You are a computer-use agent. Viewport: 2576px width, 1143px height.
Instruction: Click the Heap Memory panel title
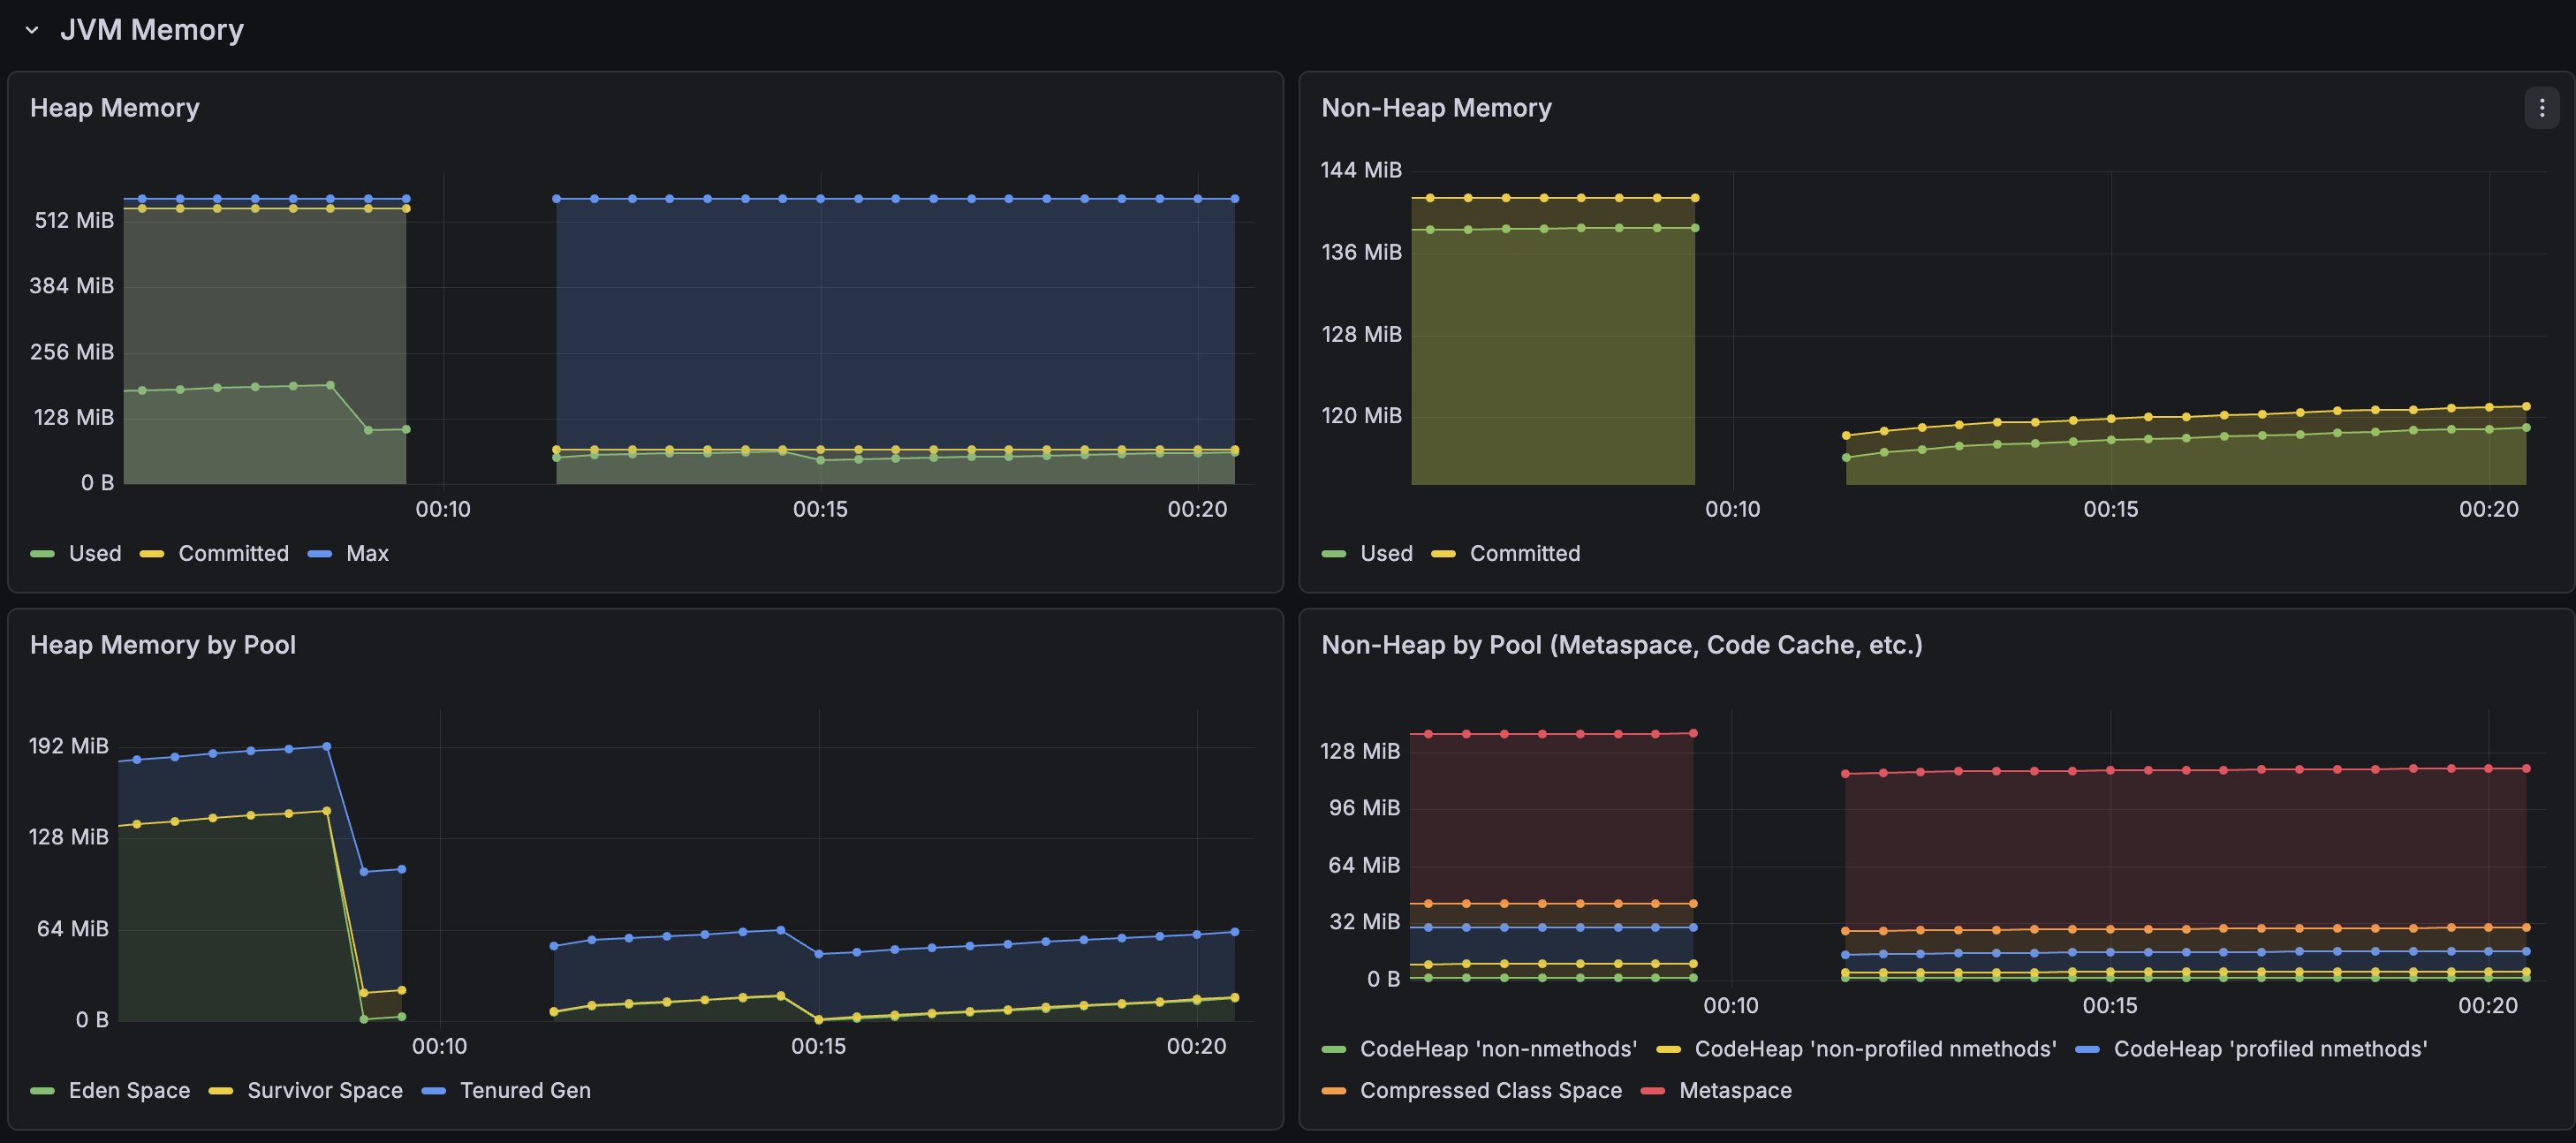[x=115, y=107]
